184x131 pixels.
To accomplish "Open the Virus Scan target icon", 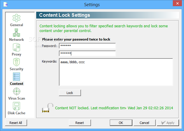I will pyautogui.click(x=16, y=91).
